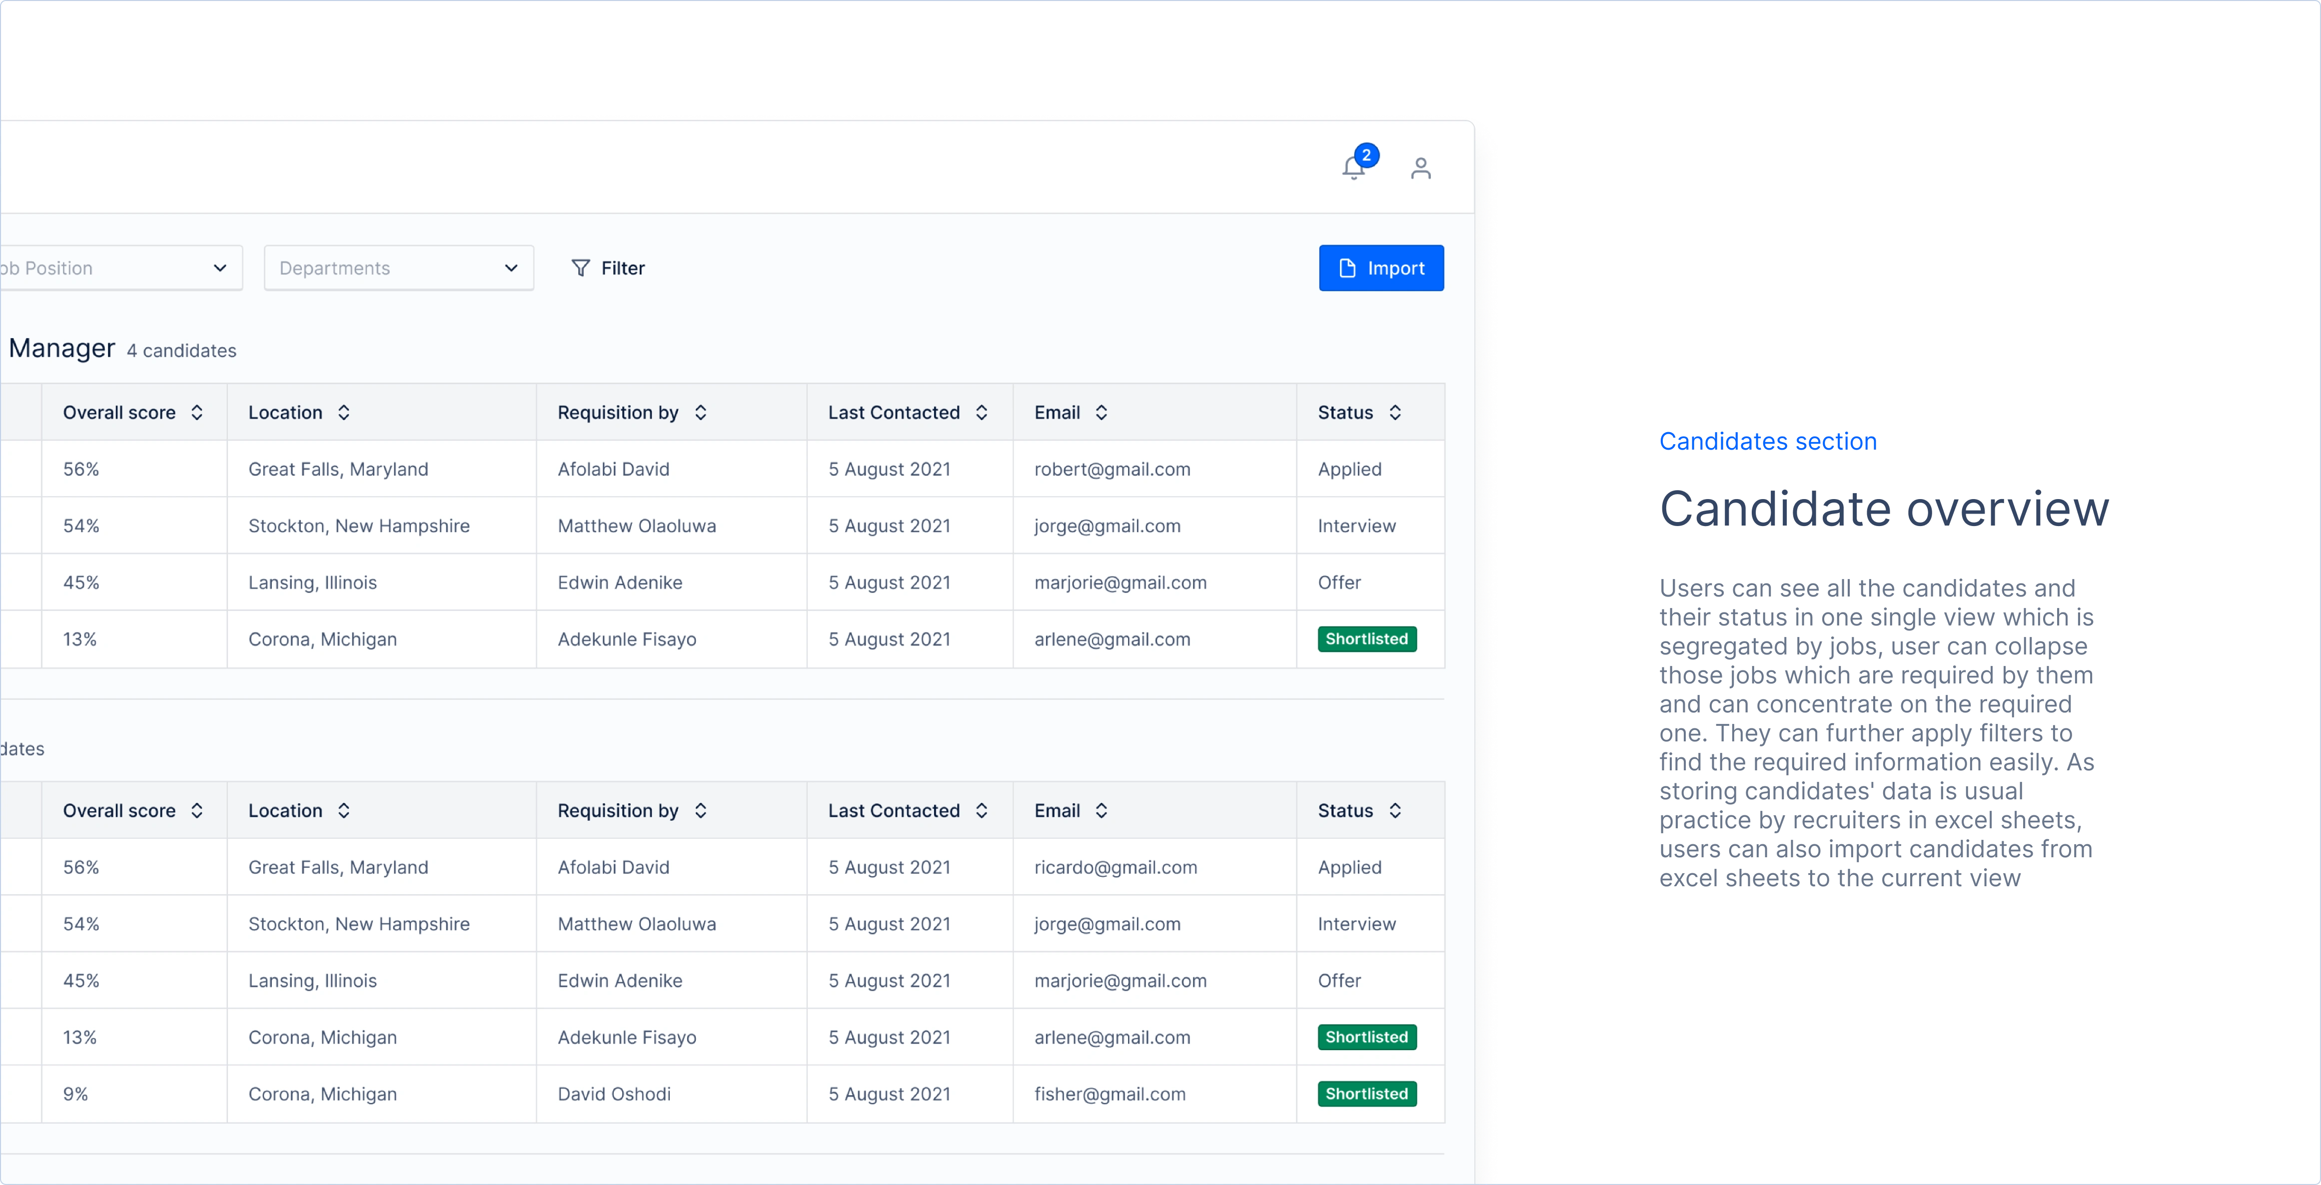Image resolution: width=2321 pixels, height=1185 pixels.
Task: Sort first table by Requisition by
Action: [700, 413]
